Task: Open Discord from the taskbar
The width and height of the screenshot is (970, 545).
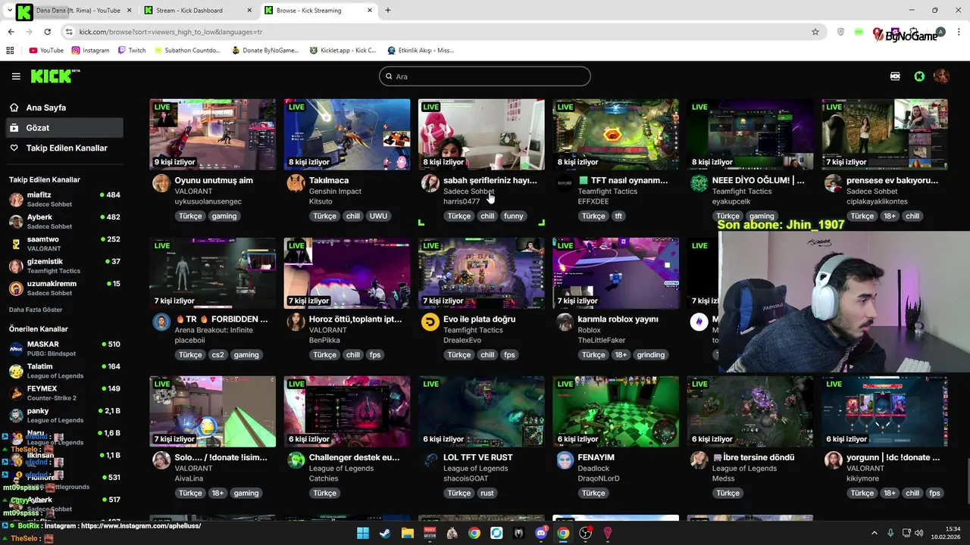Action: tap(541, 533)
